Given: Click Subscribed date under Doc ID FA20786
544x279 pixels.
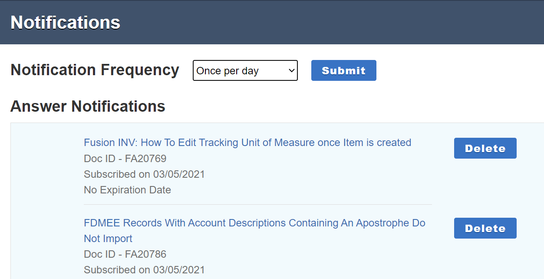Looking at the screenshot, I should click(144, 270).
